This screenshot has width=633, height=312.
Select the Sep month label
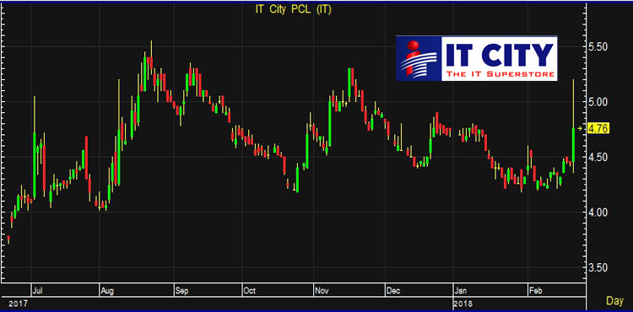point(181,290)
